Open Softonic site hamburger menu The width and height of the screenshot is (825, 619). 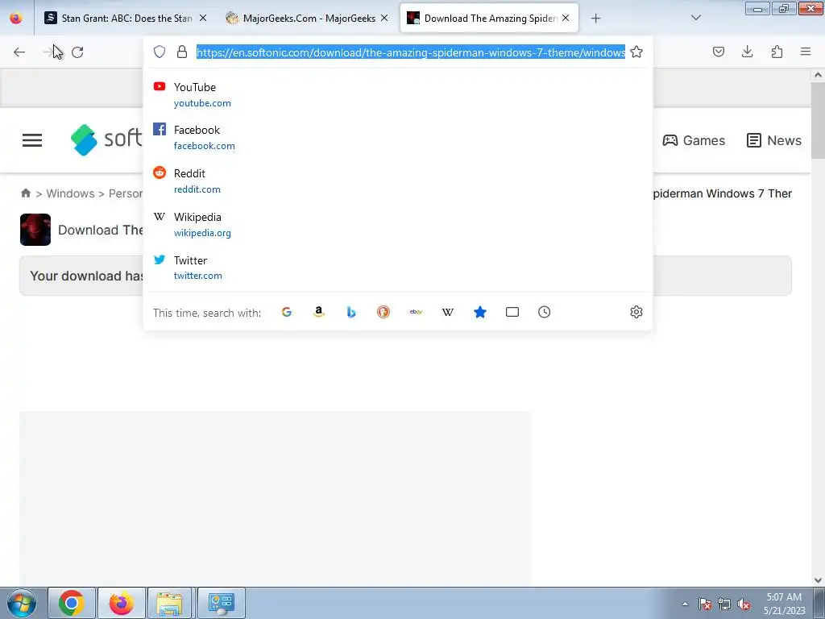coord(32,140)
